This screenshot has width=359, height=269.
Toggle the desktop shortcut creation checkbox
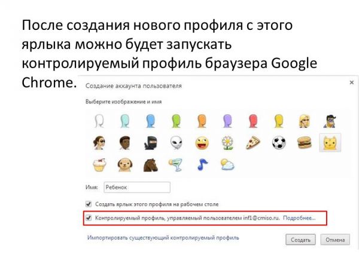pos(89,204)
